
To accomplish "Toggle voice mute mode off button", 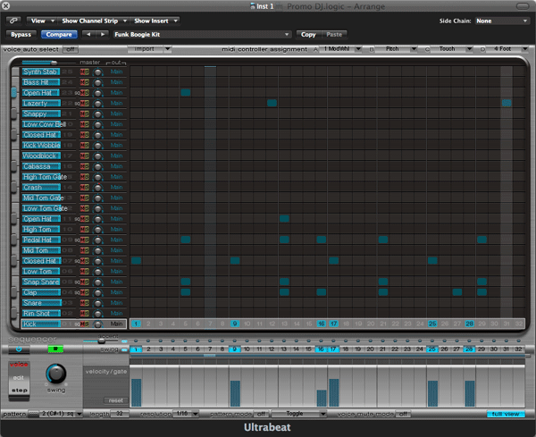I will click(404, 414).
